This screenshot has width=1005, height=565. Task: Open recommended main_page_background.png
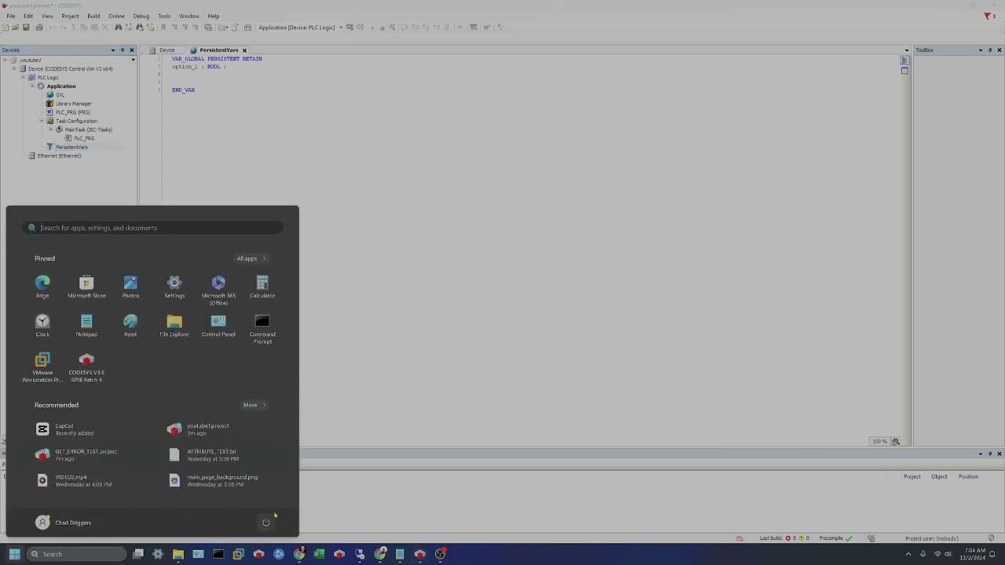[214, 480]
